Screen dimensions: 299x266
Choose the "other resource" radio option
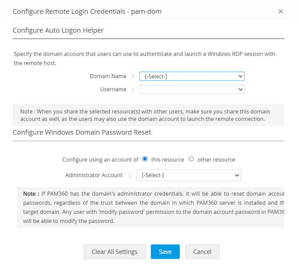coord(191,159)
